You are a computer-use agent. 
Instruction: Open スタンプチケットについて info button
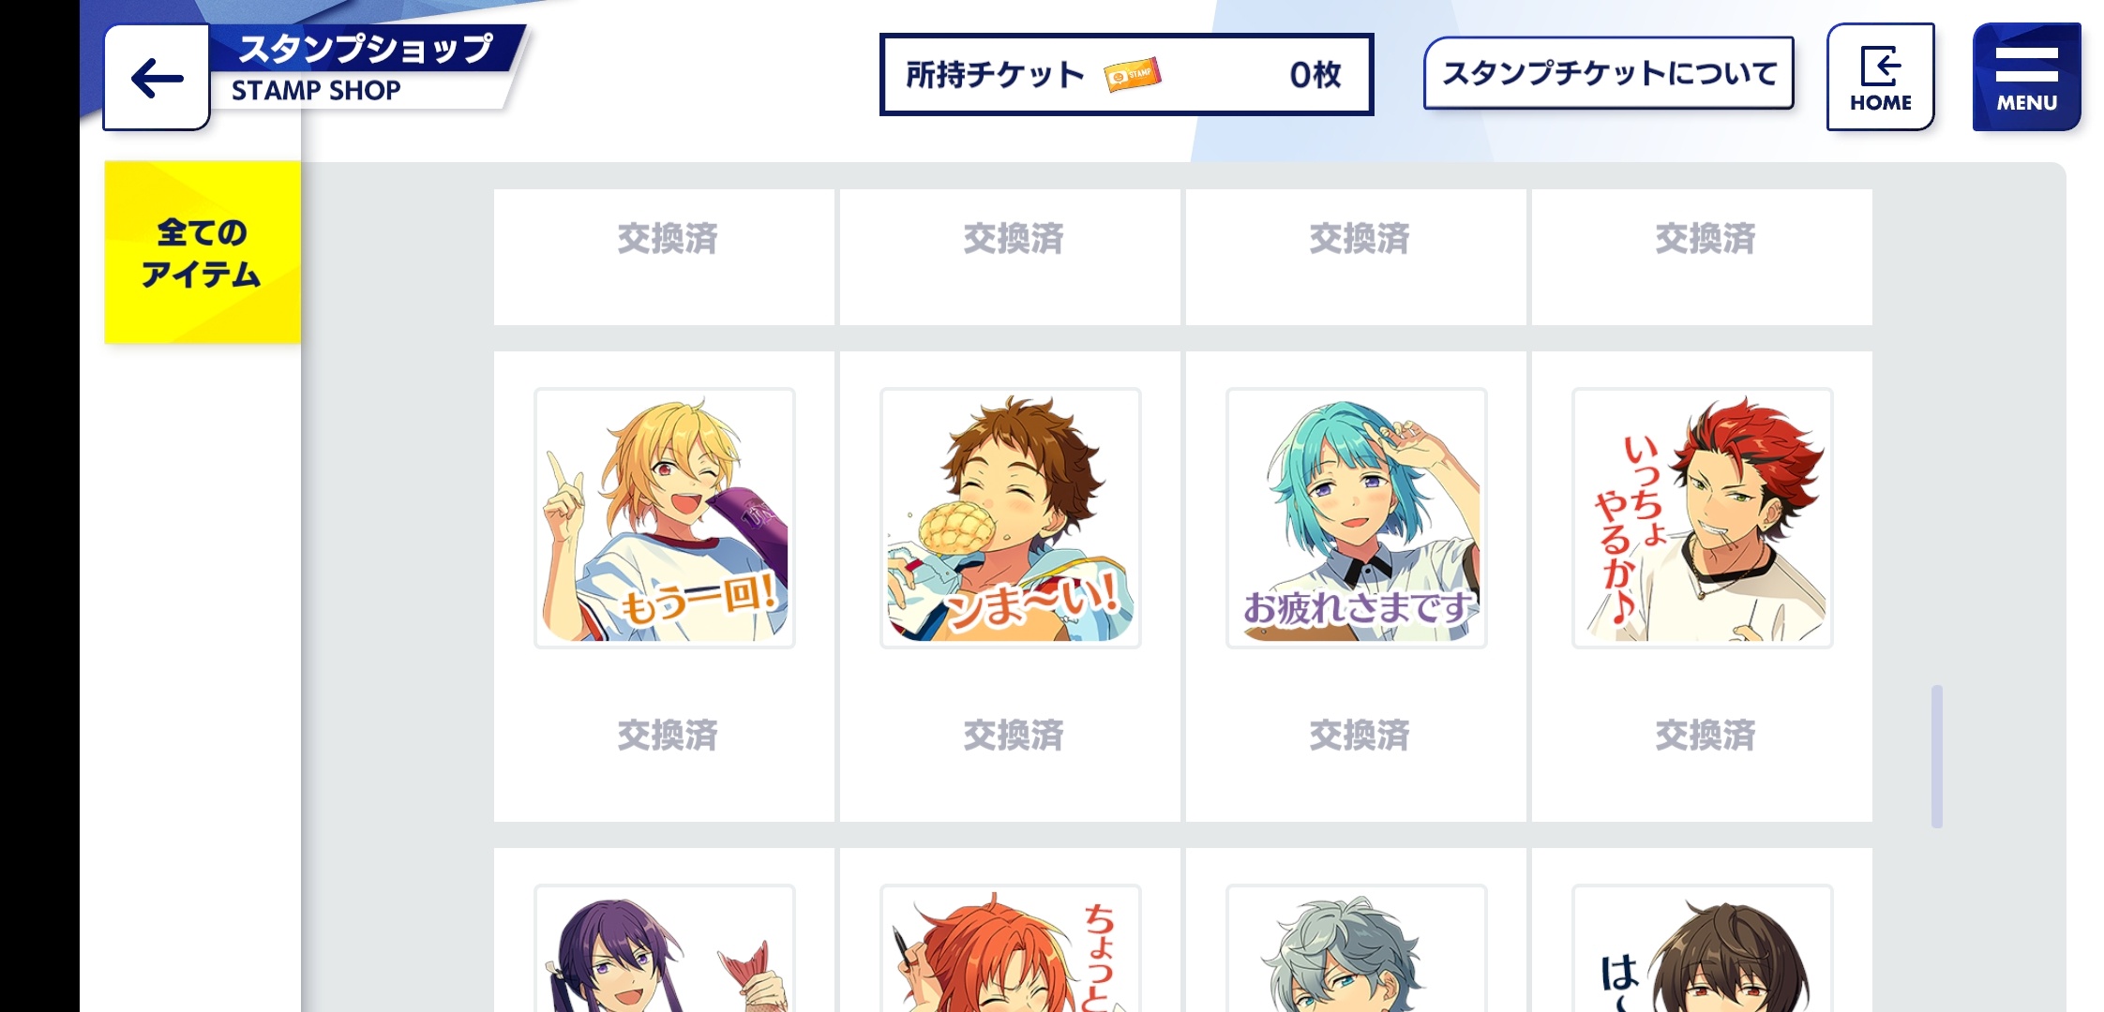(1609, 73)
